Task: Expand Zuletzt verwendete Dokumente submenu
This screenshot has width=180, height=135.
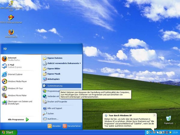Action: (x=61, y=63)
